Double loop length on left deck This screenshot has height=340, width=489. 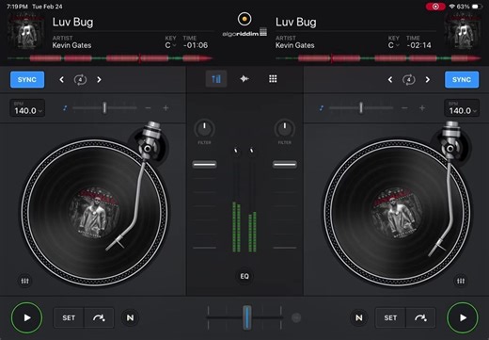99,80
